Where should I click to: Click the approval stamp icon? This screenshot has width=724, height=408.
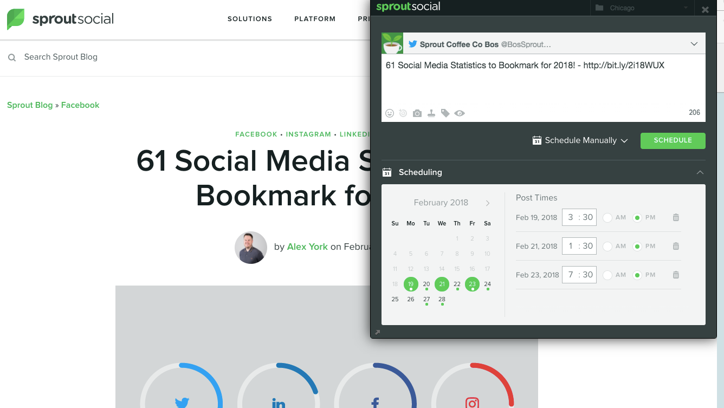point(431,113)
